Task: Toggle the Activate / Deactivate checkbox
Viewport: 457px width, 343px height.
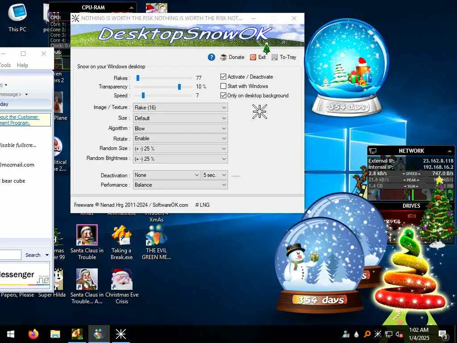Action: click(223, 77)
